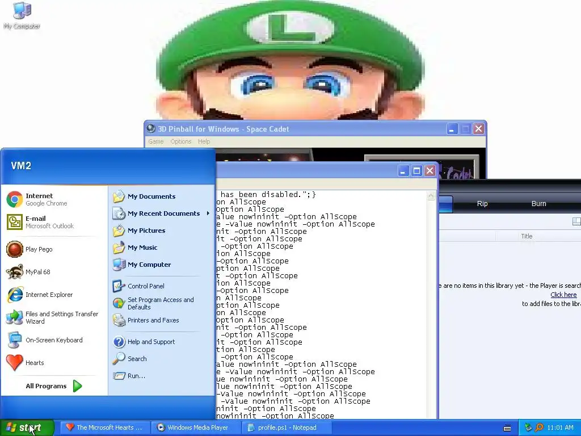The width and height of the screenshot is (581, 436).
Task: Open the Help menu in 3D Pinball
Action: pyautogui.click(x=204, y=141)
